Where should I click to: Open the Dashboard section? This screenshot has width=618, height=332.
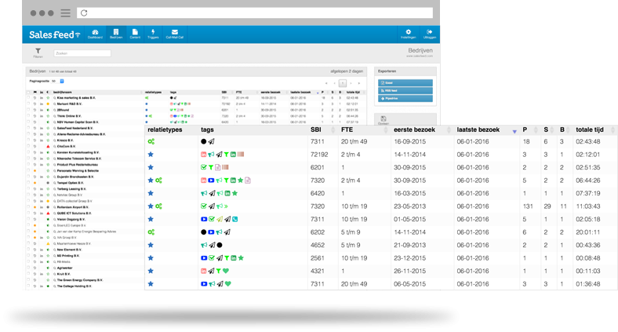pos(95,35)
